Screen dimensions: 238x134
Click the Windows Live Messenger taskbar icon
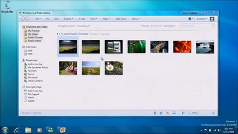pyautogui.click(x=50, y=130)
